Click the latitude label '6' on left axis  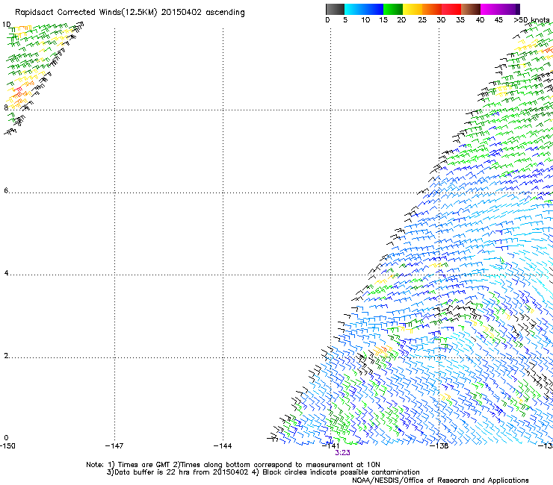tap(6, 190)
